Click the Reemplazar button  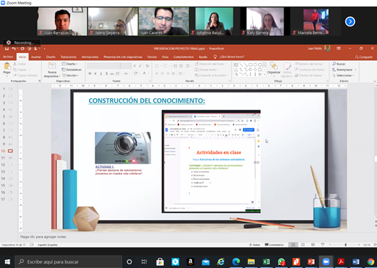(344, 70)
